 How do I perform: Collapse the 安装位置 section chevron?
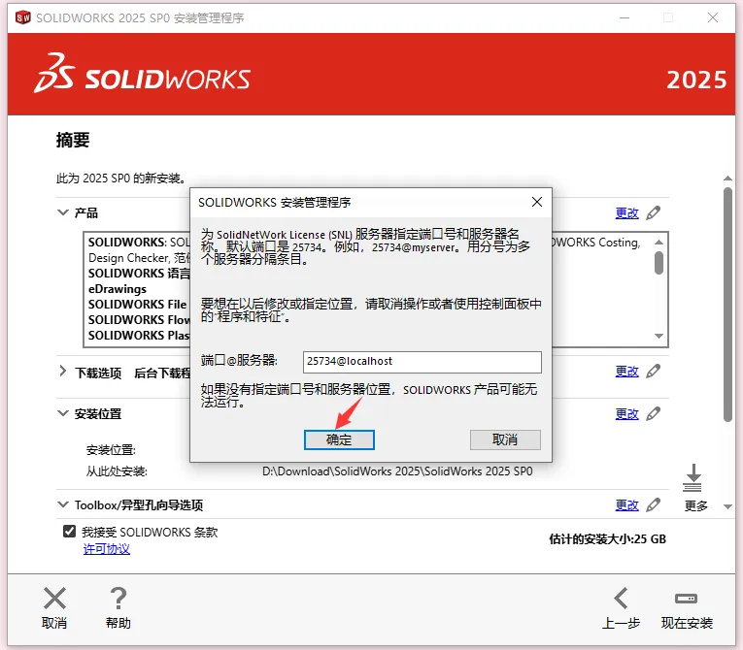(x=63, y=413)
